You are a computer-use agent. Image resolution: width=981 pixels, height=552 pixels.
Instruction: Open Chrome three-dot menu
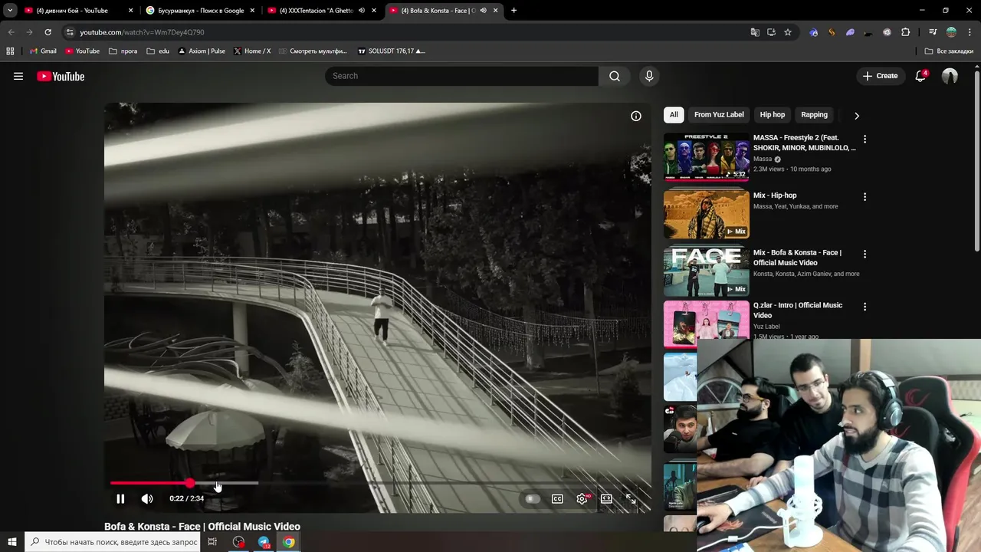click(970, 32)
